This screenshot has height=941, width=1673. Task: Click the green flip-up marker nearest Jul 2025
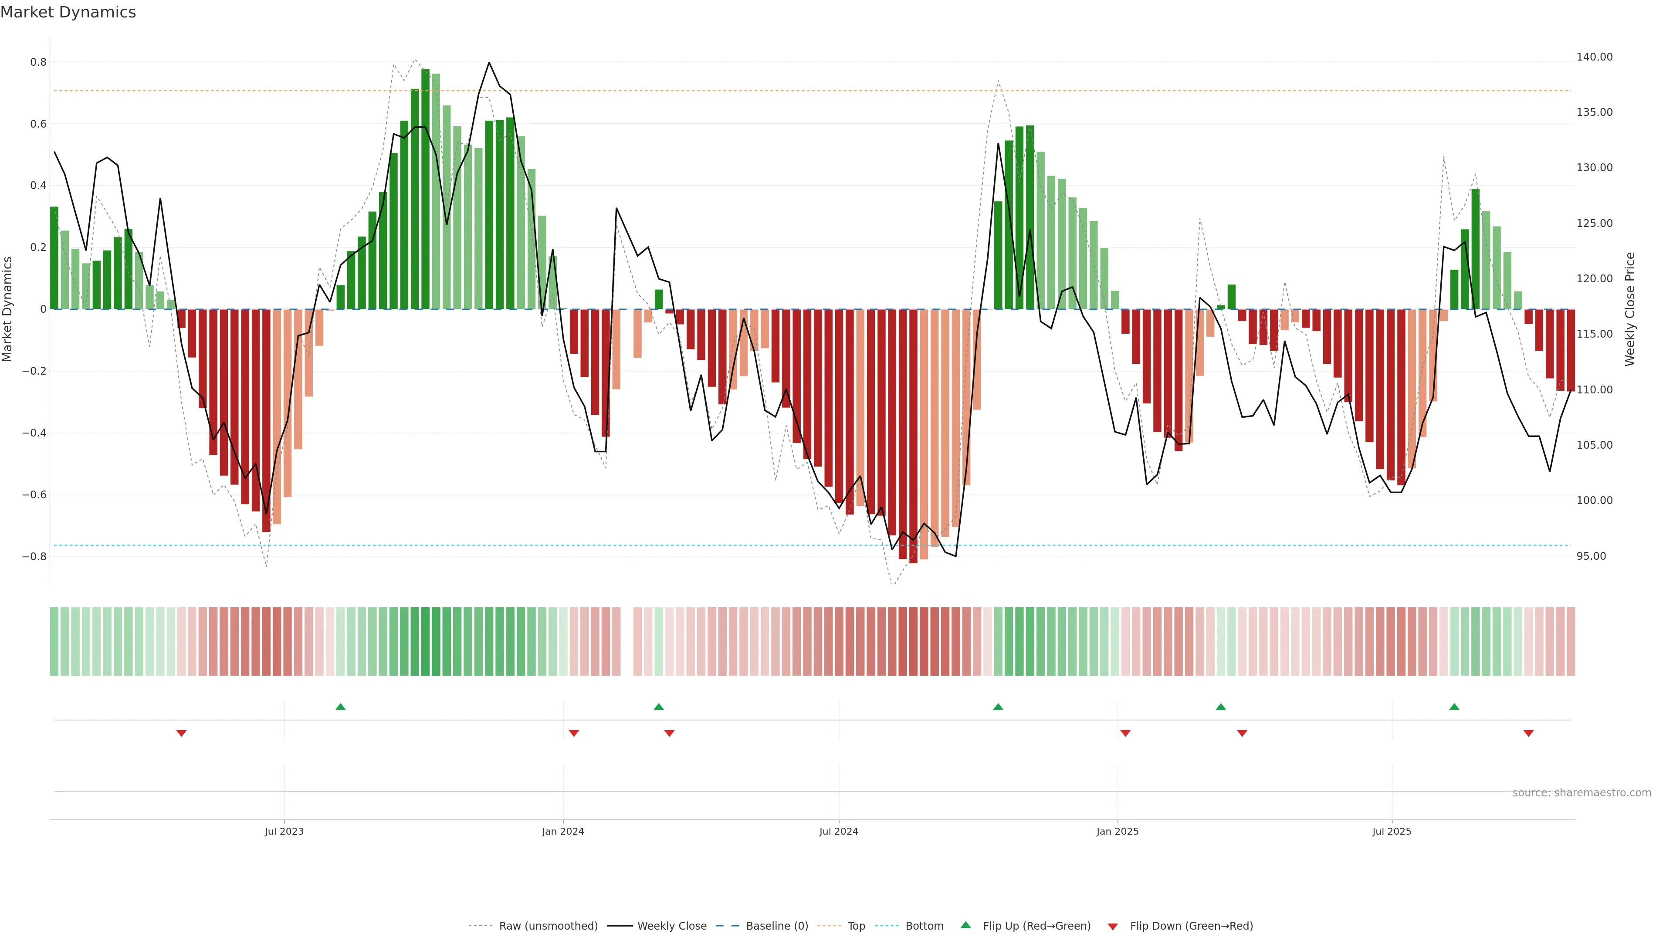[1454, 707]
